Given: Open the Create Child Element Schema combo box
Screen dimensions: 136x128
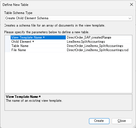Looking at the screenshot, I should point(68,18).
